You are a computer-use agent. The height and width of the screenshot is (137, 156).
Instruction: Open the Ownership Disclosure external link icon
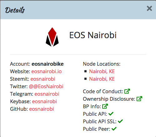[x=139, y=99]
